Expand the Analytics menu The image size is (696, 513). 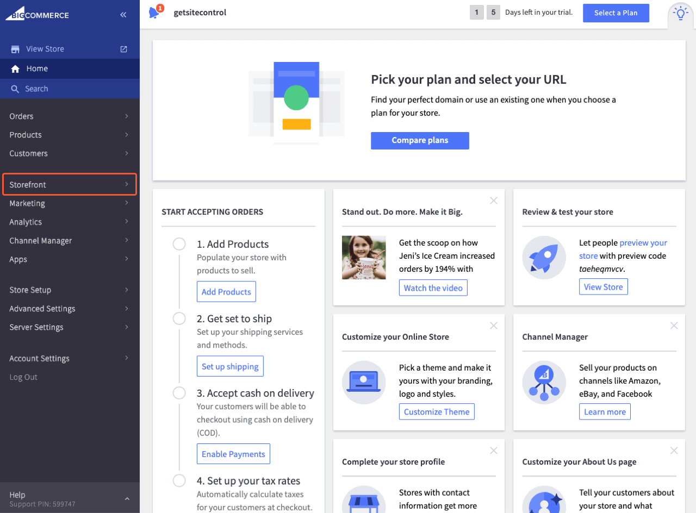point(70,222)
